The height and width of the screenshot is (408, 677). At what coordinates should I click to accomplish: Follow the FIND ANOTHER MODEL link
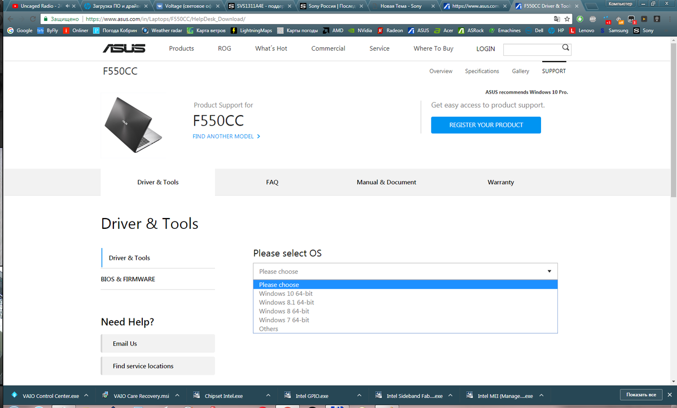(226, 136)
